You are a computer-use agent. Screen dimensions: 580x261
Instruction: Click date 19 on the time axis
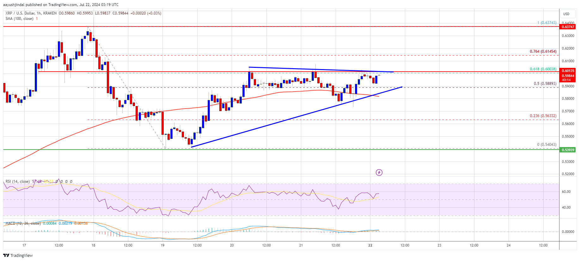[163, 245]
